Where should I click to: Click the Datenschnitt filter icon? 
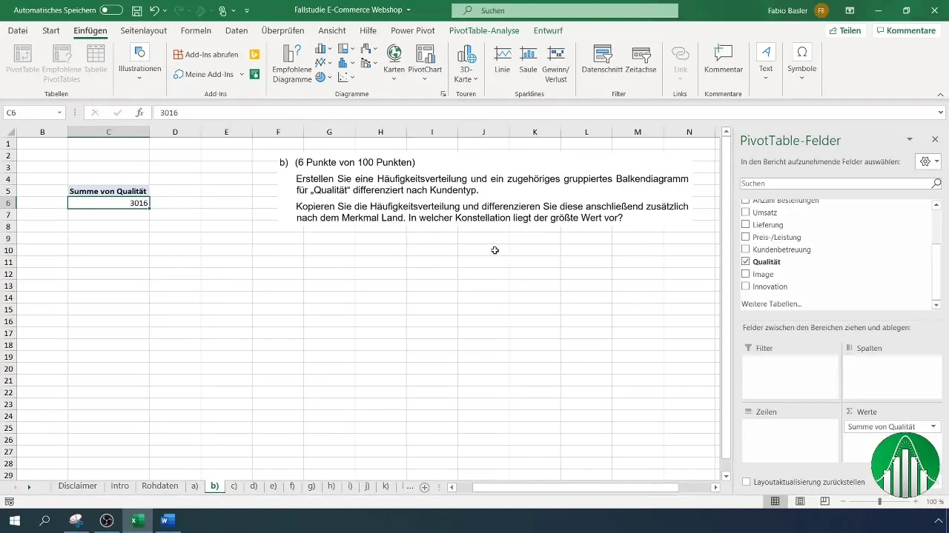coord(602,59)
